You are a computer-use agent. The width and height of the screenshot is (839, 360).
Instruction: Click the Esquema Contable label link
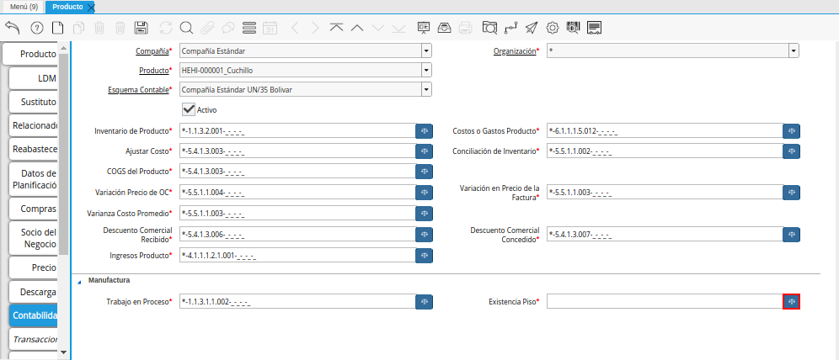pos(138,90)
